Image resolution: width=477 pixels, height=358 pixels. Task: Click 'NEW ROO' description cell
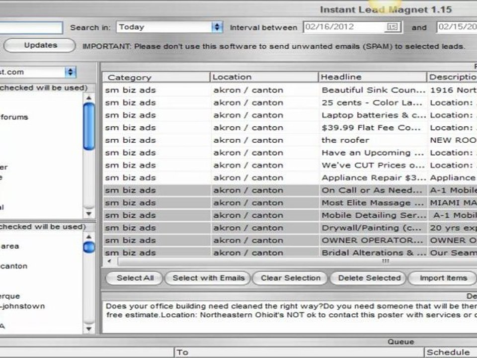click(x=453, y=140)
